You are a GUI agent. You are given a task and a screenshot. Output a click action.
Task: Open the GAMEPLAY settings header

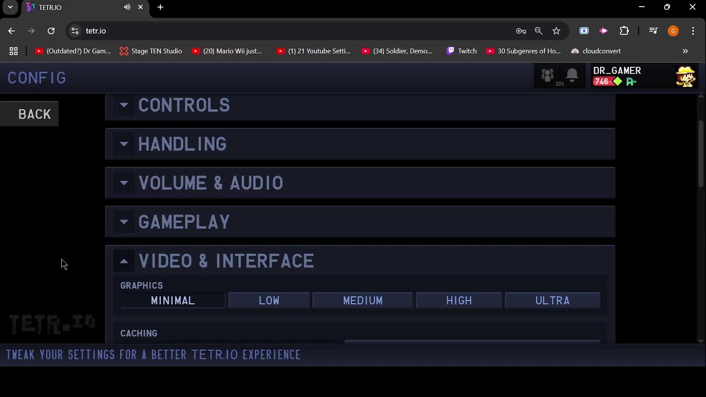[x=360, y=222]
